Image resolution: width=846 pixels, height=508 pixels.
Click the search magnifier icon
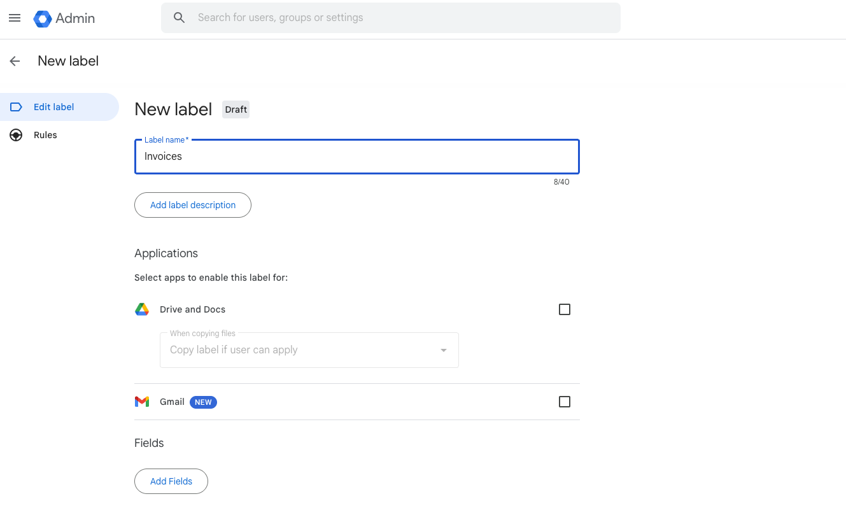179,17
